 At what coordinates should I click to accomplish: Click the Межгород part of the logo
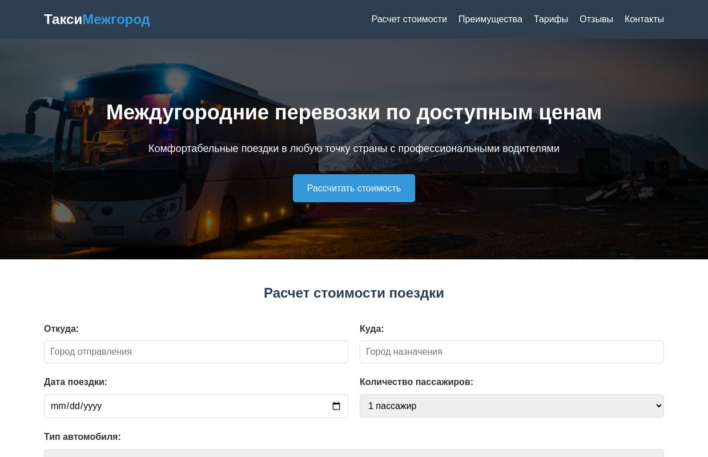tap(116, 19)
